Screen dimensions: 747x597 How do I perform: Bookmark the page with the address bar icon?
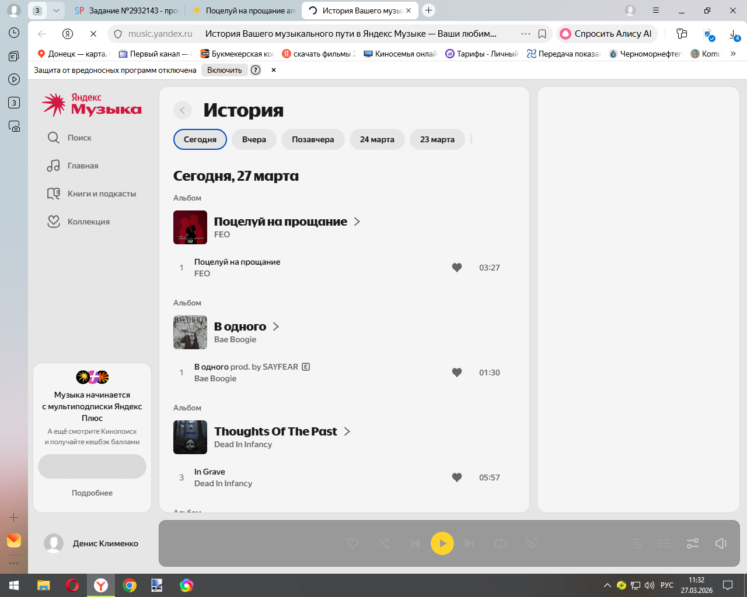coord(542,34)
